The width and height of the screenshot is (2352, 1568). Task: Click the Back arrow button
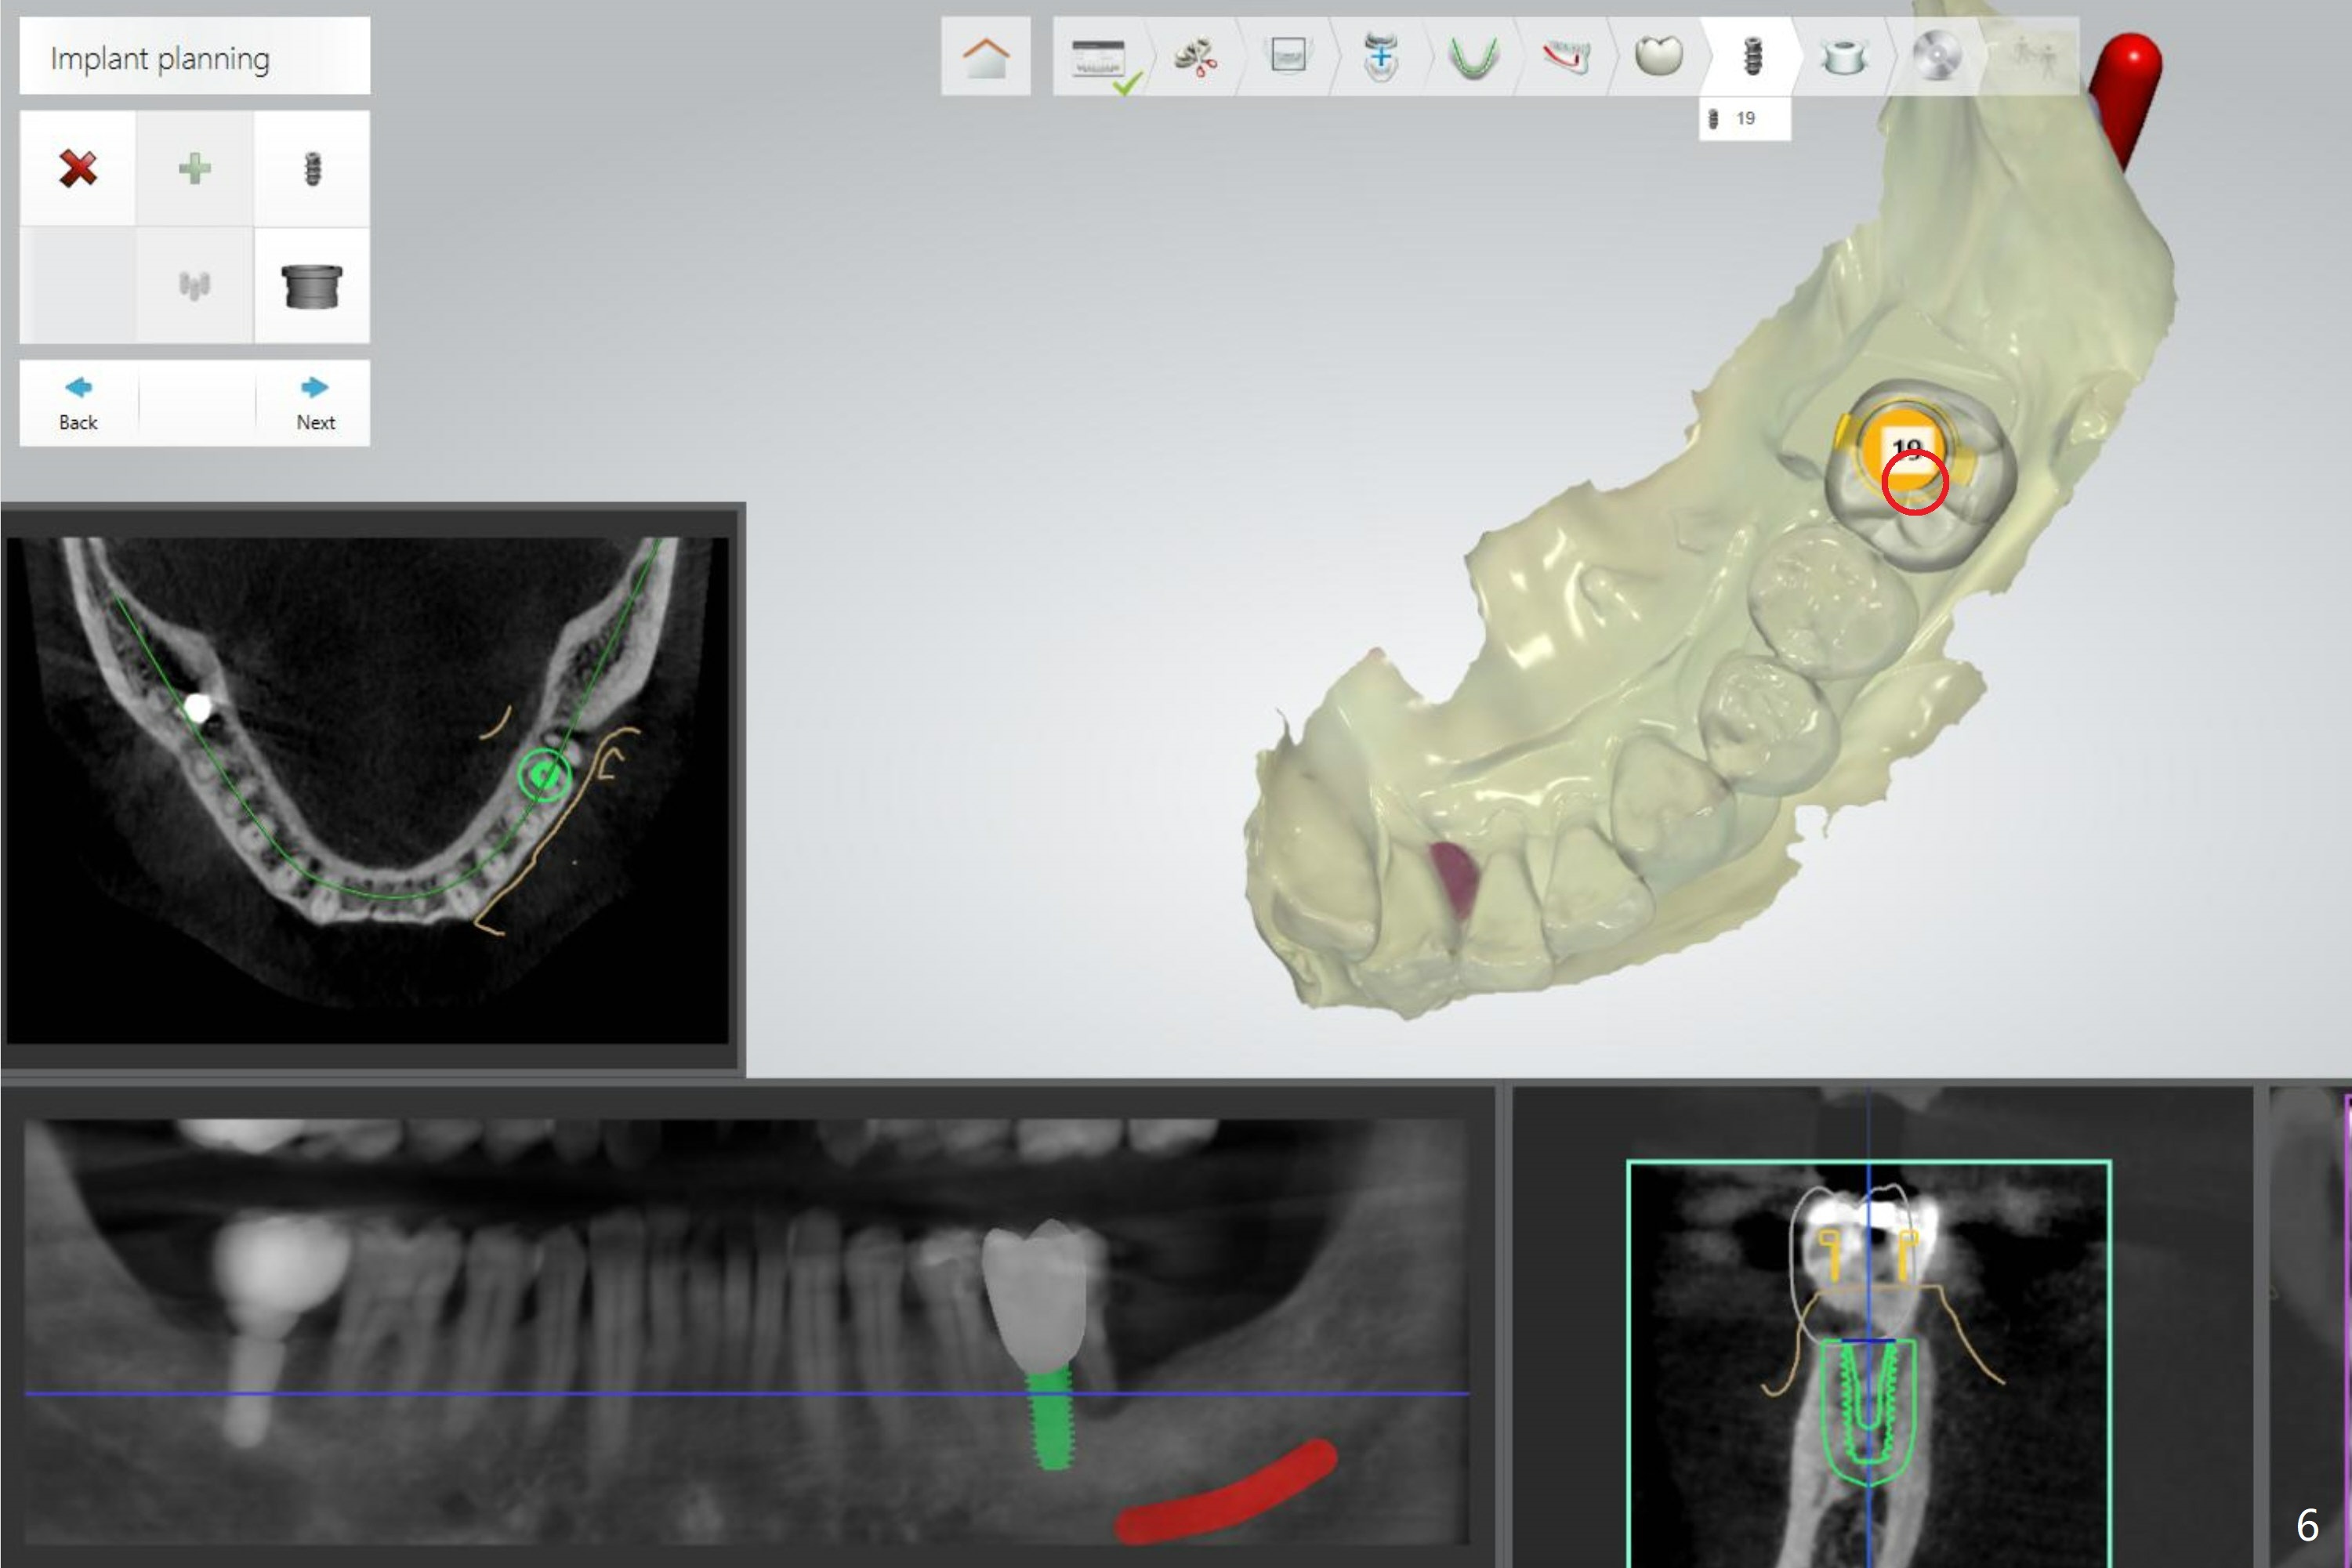(x=78, y=402)
